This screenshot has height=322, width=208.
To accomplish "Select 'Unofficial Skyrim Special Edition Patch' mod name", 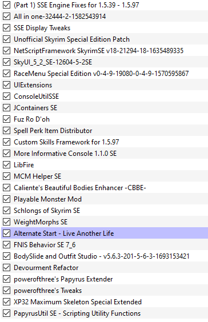I will pos(72,39).
